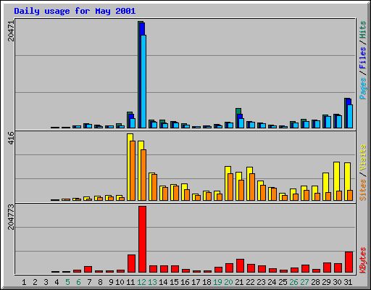Click the orange sites bar for day 20
This screenshot has height=290, width=371.
click(230, 187)
